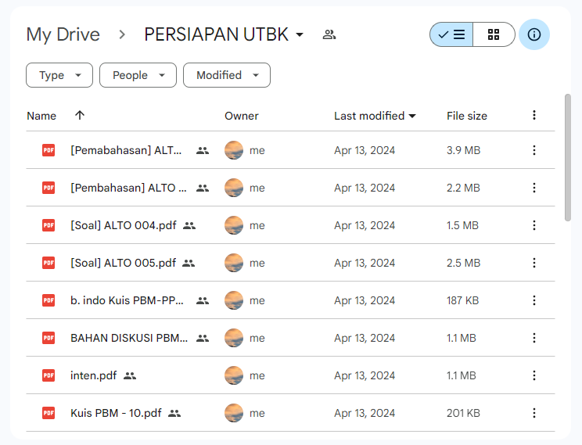582x445 pixels.
Task: Click owner avatar on inten.pdf row
Action: click(234, 375)
